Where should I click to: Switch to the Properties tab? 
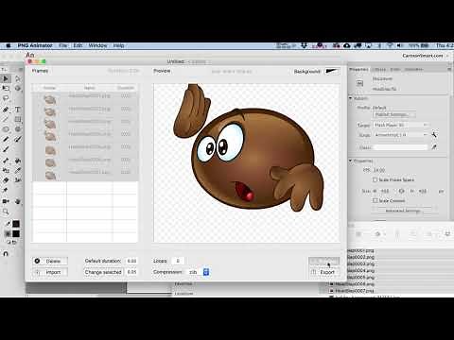point(358,69)
